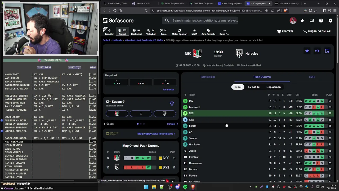Click the Sofascore logo
This screenshot has width=339, height=191.
click(x=118, y=20)
